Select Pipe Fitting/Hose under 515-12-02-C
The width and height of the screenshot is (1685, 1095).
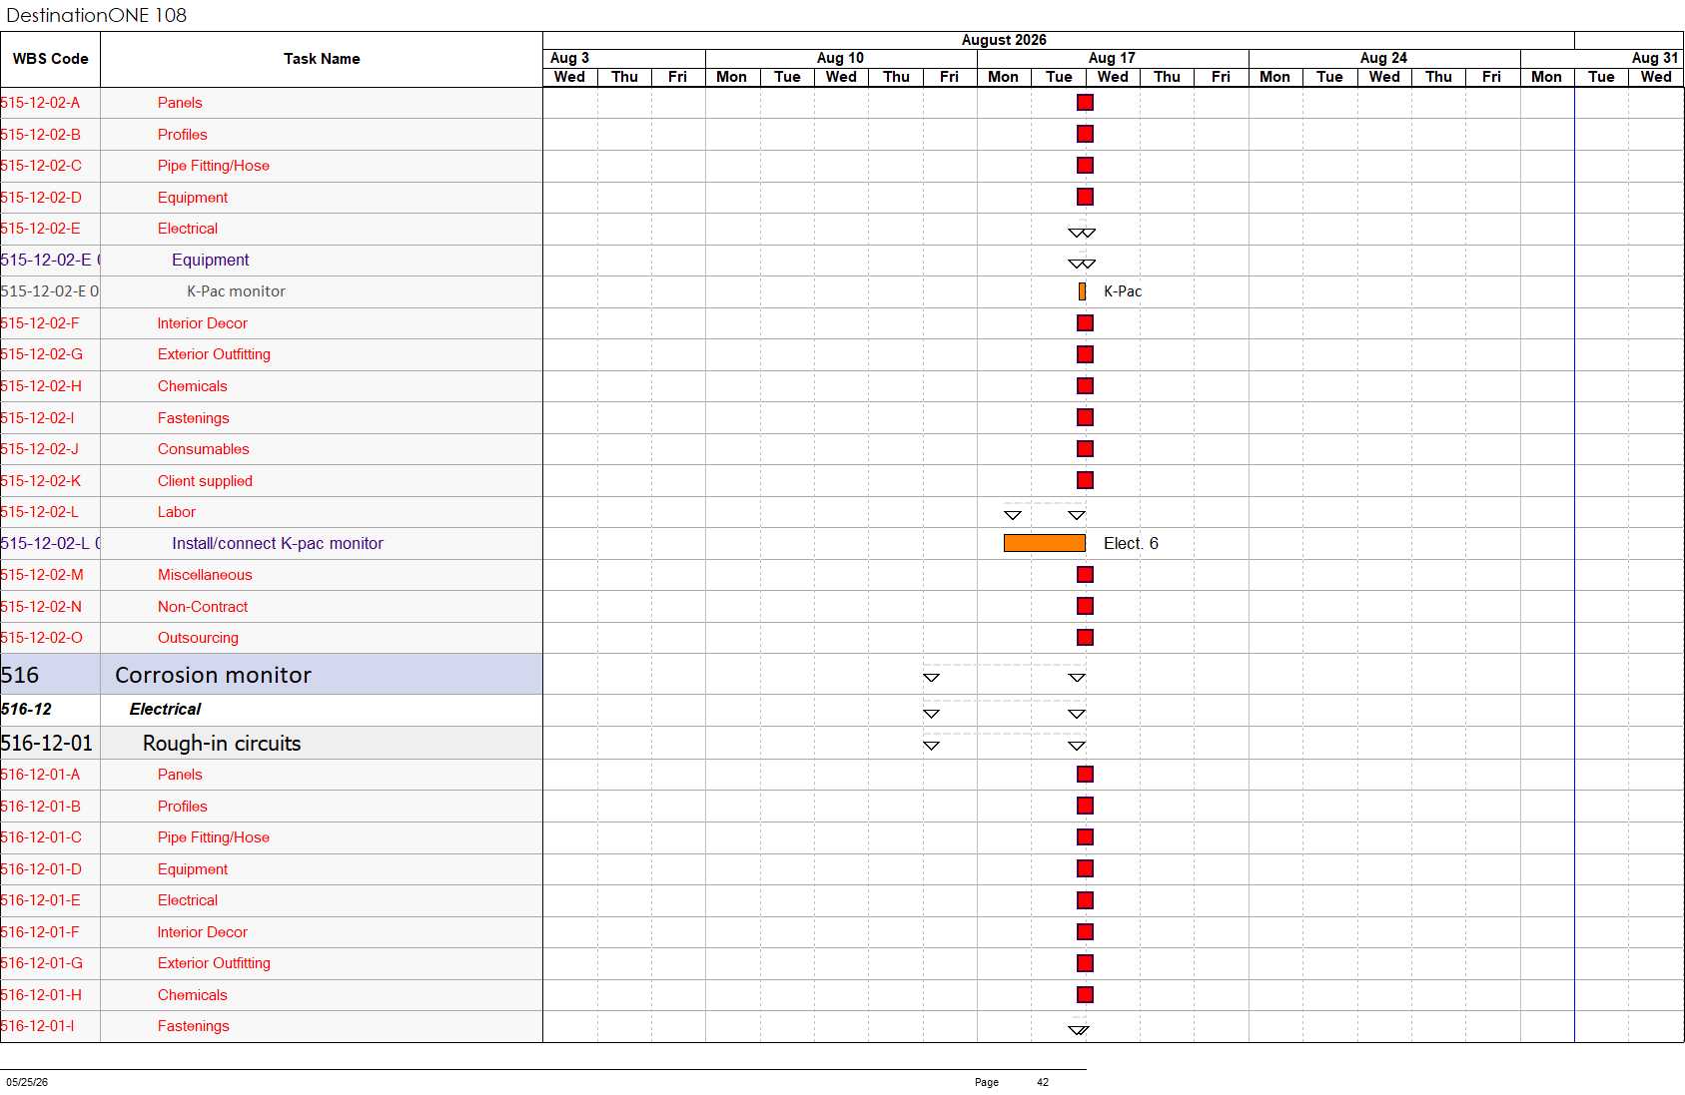[214, 166]
